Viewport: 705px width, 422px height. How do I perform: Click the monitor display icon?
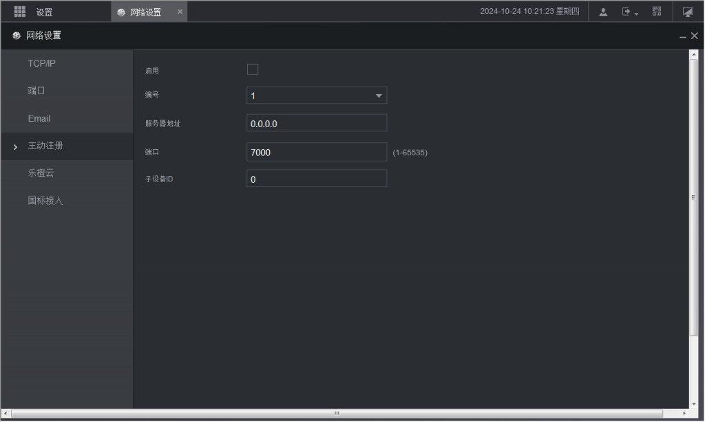click(688, 12)
